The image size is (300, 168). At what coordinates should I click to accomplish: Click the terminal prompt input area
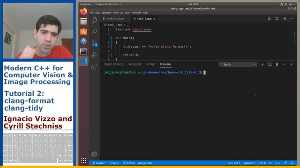pos(204,73)
